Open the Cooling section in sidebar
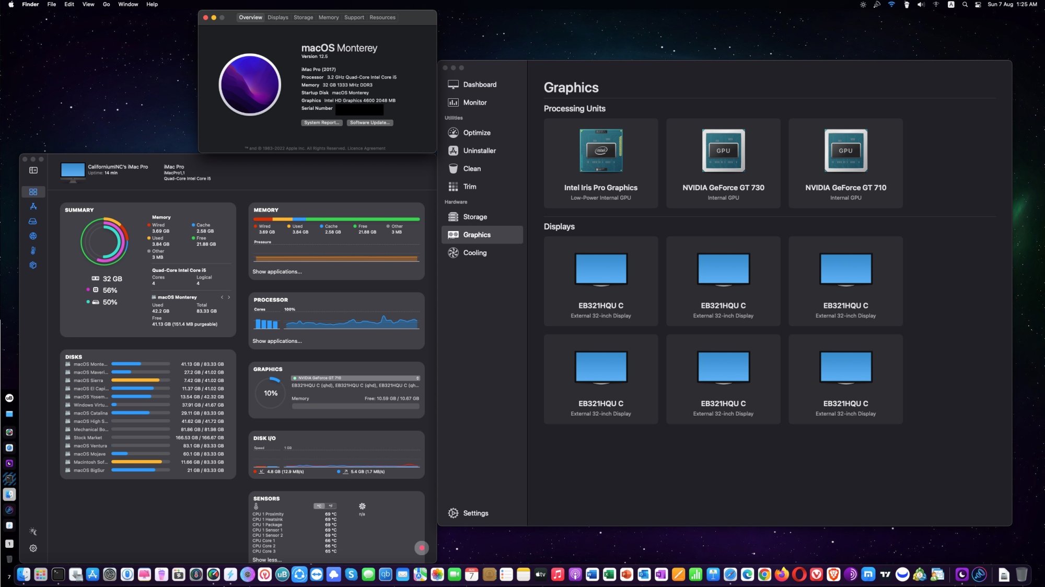Viewport: 1045px width, 587px height. point(474,252)
